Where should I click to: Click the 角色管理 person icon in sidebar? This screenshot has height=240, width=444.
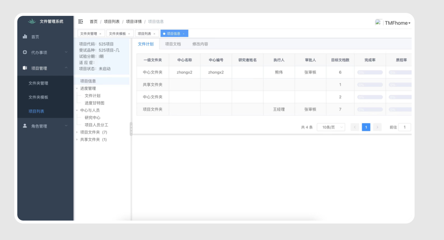pyautogui.click(x=25, y=126)
